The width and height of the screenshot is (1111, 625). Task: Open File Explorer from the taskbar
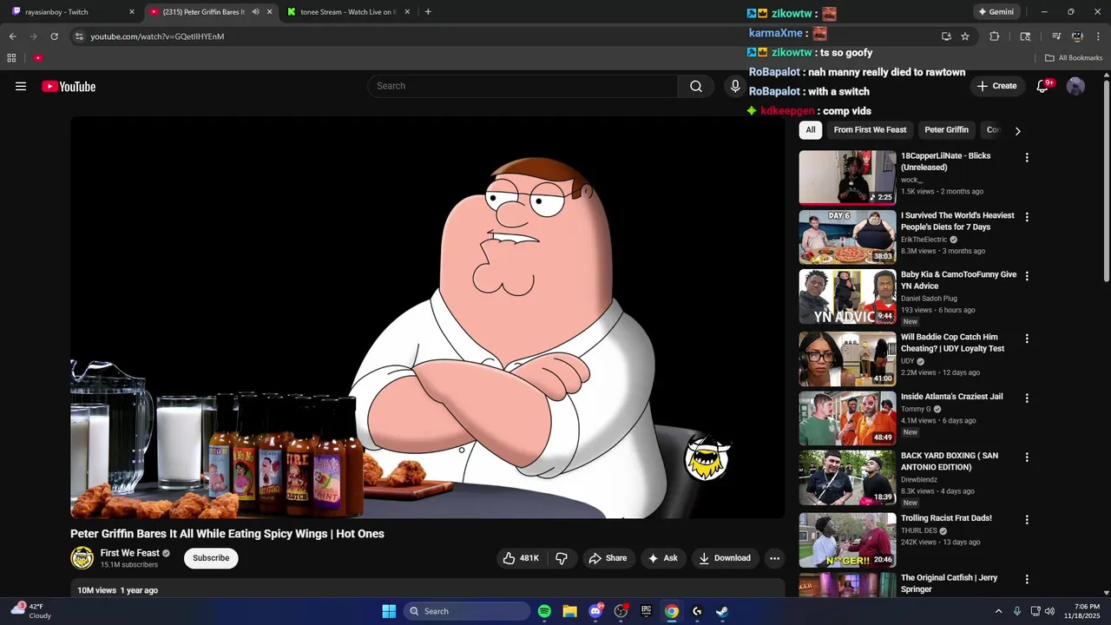569,611
